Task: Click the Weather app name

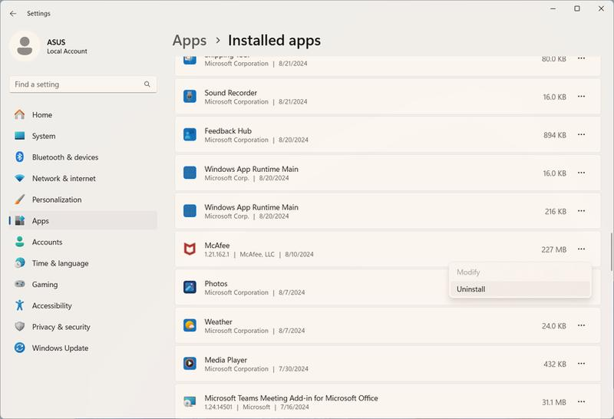Action: point(218,322)
